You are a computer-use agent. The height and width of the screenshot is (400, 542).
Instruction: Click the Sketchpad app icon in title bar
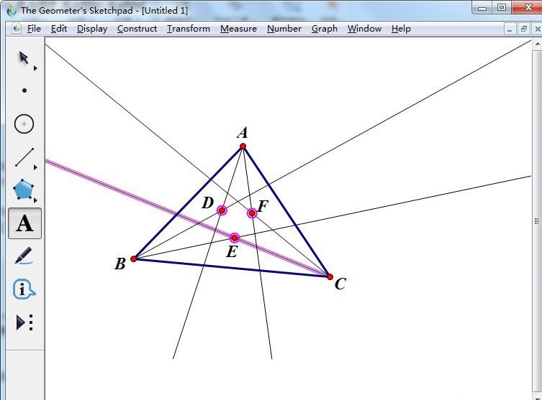coord(12,10)
